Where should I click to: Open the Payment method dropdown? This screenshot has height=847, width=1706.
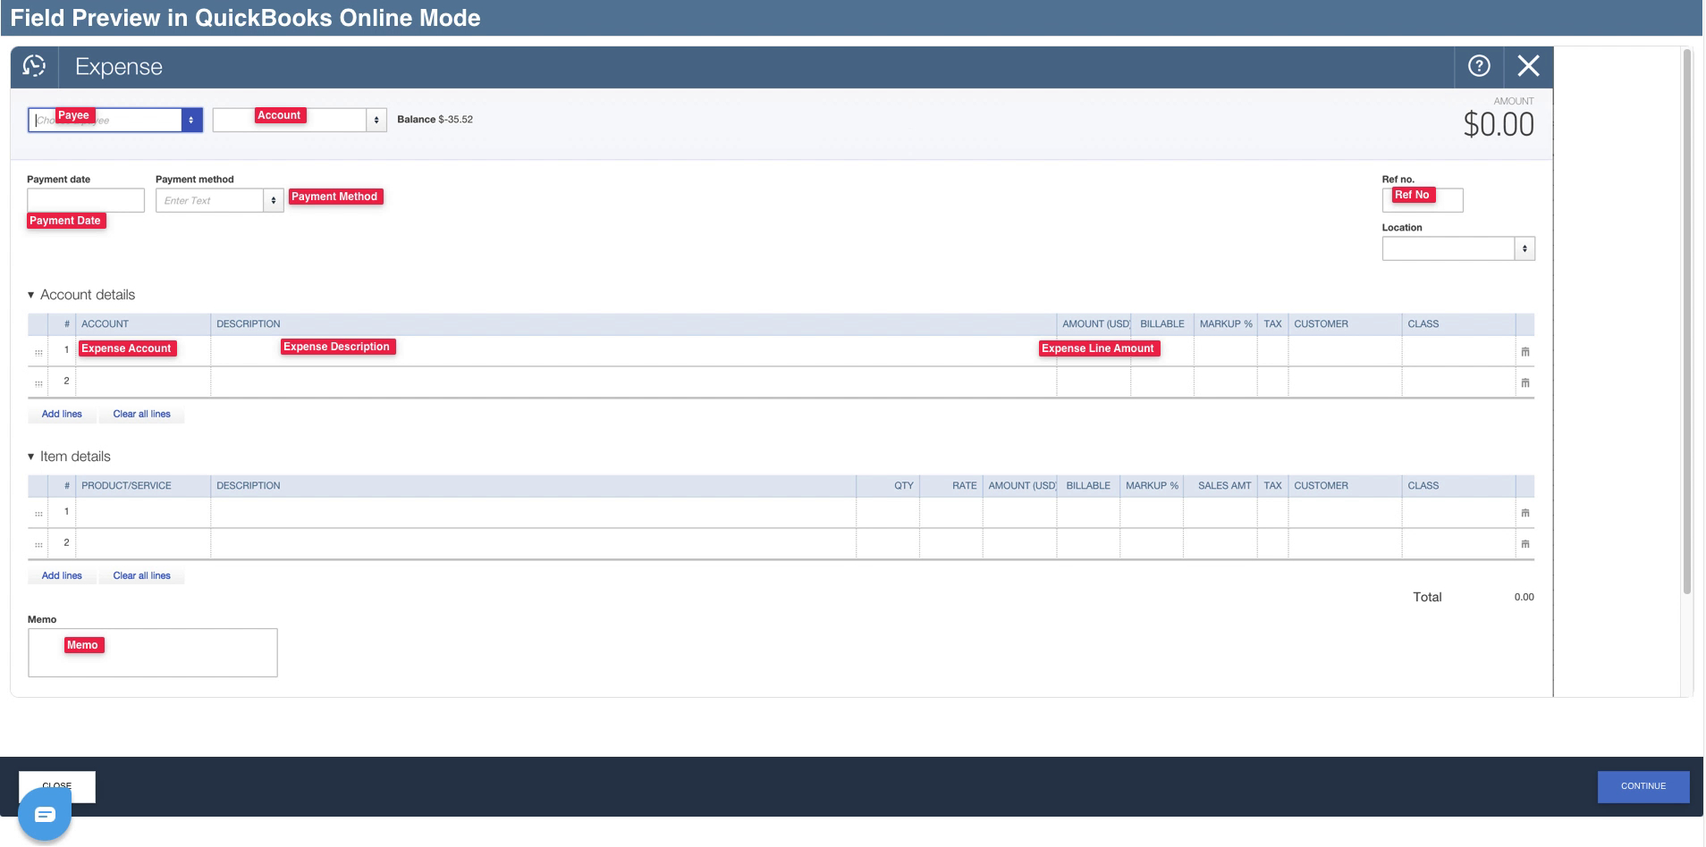tap(274, 200)
